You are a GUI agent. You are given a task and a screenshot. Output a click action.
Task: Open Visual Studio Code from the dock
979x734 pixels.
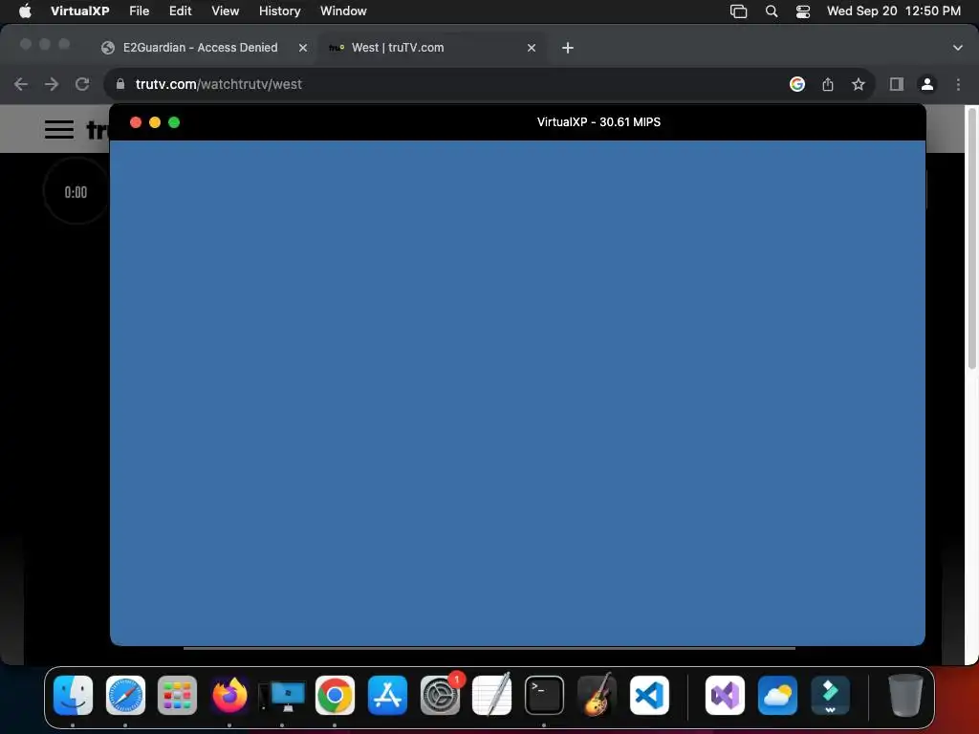[x=649, y=695]
